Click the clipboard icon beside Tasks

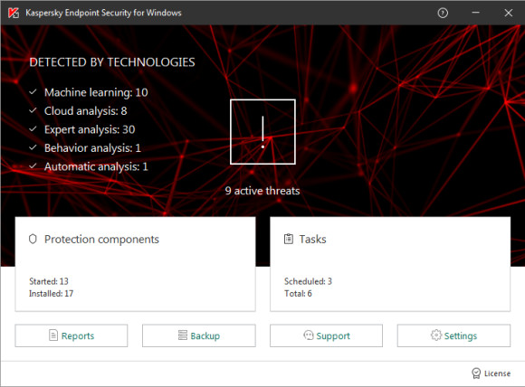(x=288, y=239)
